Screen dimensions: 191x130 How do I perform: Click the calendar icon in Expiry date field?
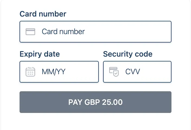pos(30,72)
